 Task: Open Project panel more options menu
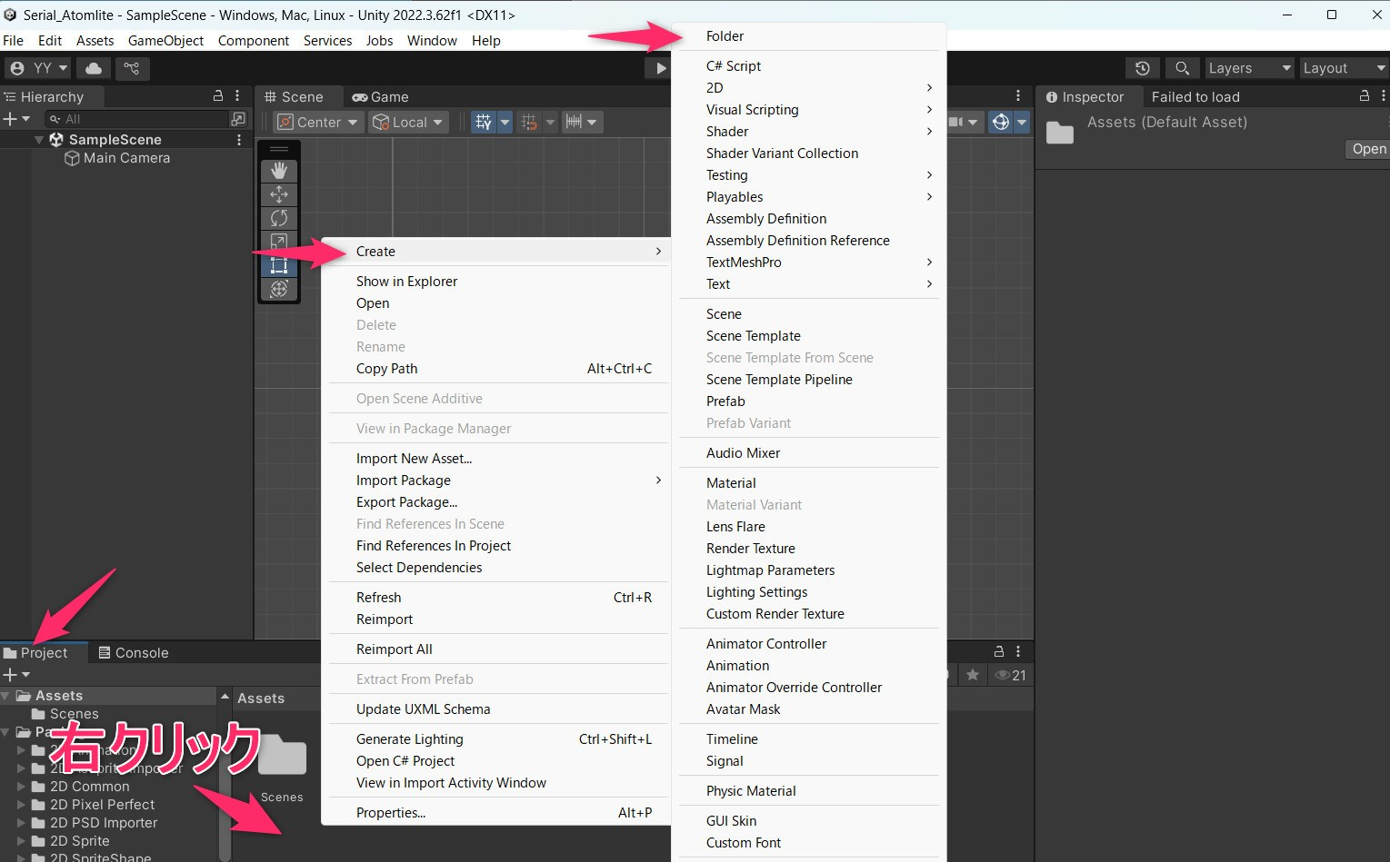(1018, 651)
